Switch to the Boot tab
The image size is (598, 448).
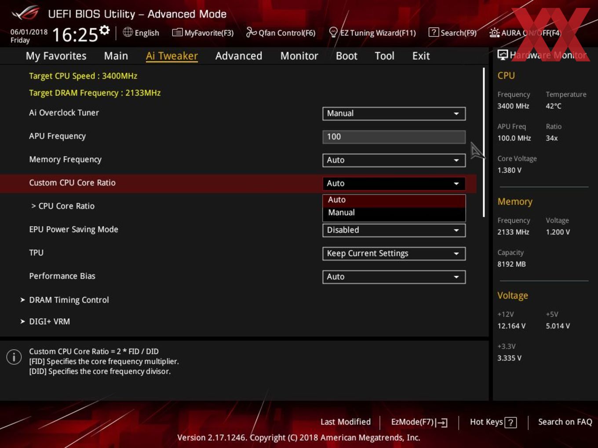tap(346, 56)
